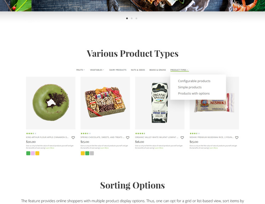Open Beans & Grains tab
Screen dimensions: 265x204
(158, 70)
